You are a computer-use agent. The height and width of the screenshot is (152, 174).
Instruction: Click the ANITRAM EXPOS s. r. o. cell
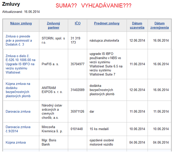pyautogui.click(x=54, y=90)
